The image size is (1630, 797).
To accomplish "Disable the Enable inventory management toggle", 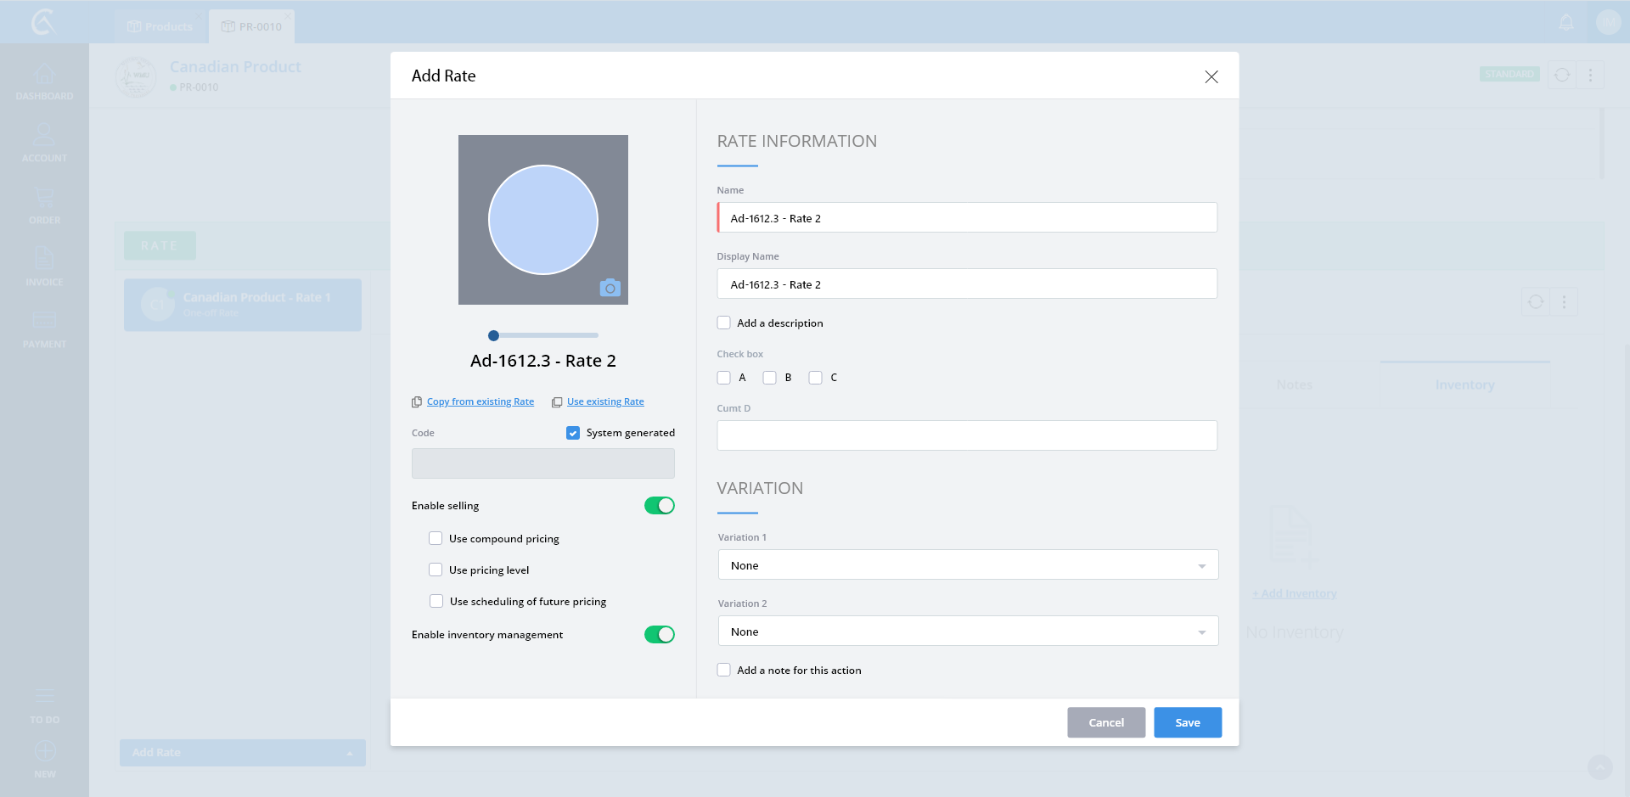I will click(659, 635).
